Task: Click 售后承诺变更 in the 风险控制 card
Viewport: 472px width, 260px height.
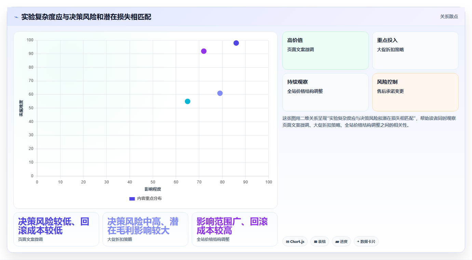Action: [x=390, y=91]
